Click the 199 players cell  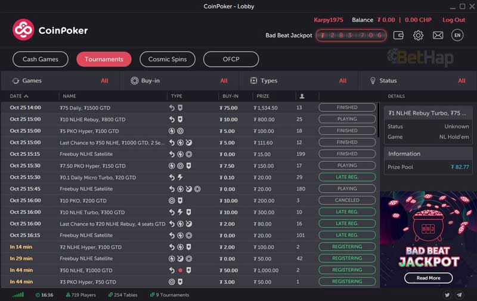point(301,154)
